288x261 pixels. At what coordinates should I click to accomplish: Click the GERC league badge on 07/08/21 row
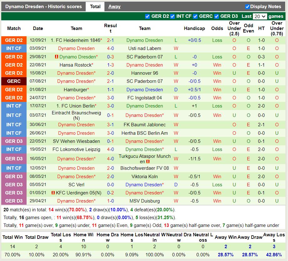tap(14, 81)
